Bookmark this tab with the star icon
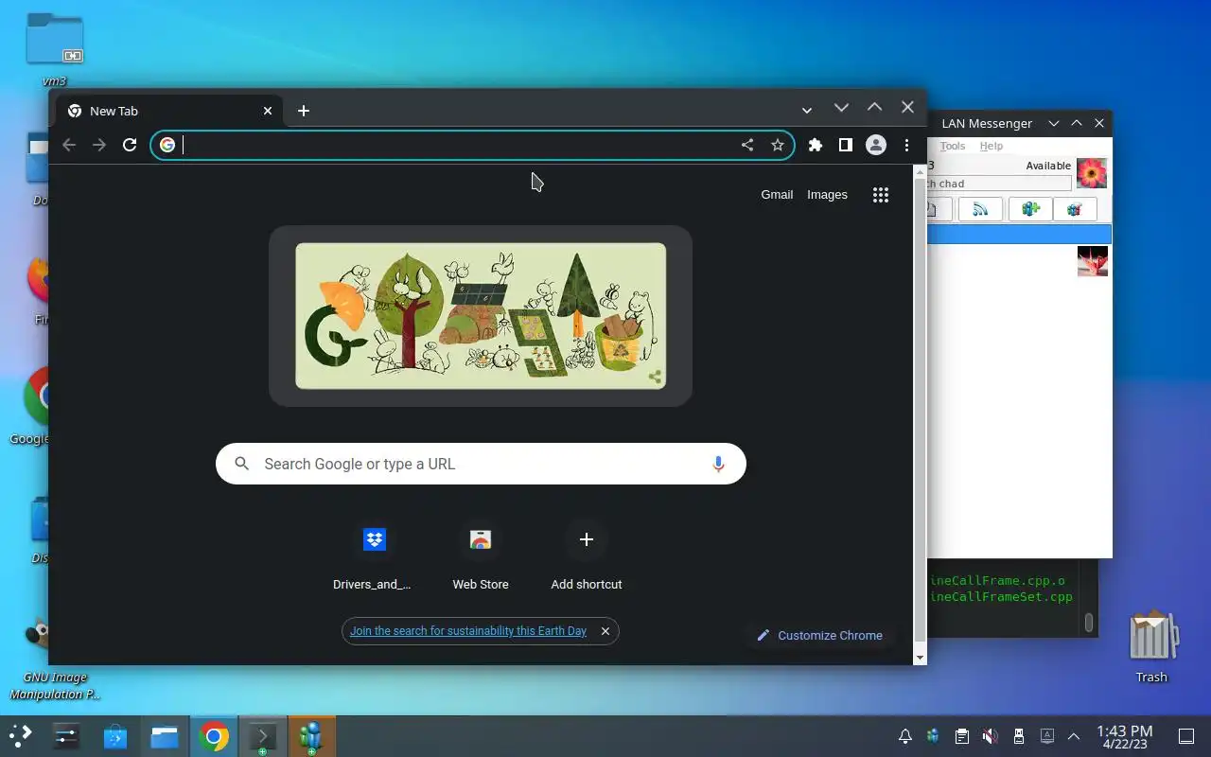Viewport: 1211px width, 757px height. (778, 145)
